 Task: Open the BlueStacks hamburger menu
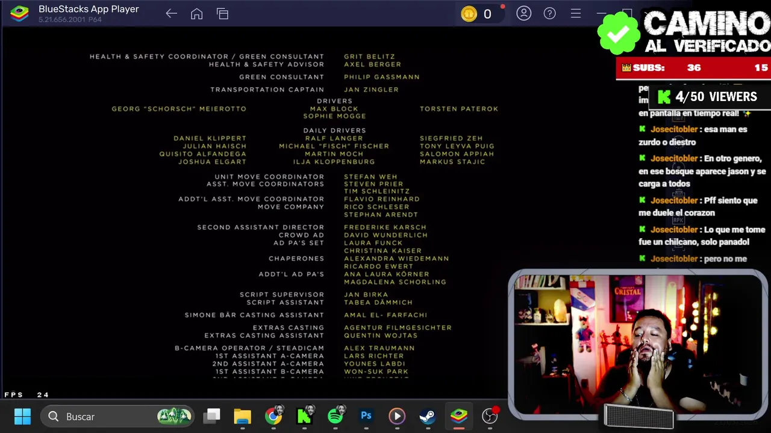coord(576,13)
